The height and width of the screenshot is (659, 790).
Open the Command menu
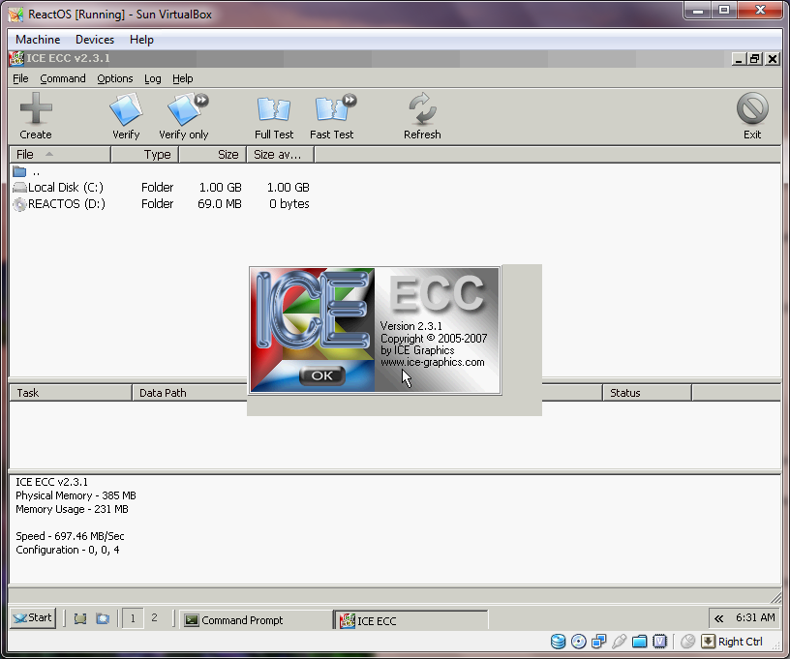(x=63, y=78)
